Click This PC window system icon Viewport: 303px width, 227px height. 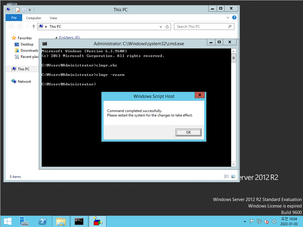coord(8,9)
